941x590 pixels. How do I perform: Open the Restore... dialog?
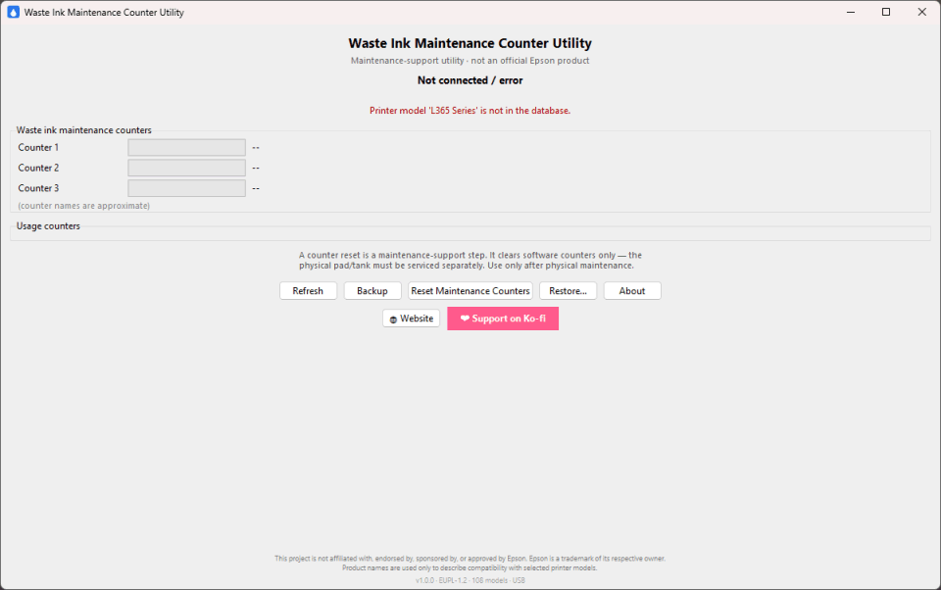568,290
